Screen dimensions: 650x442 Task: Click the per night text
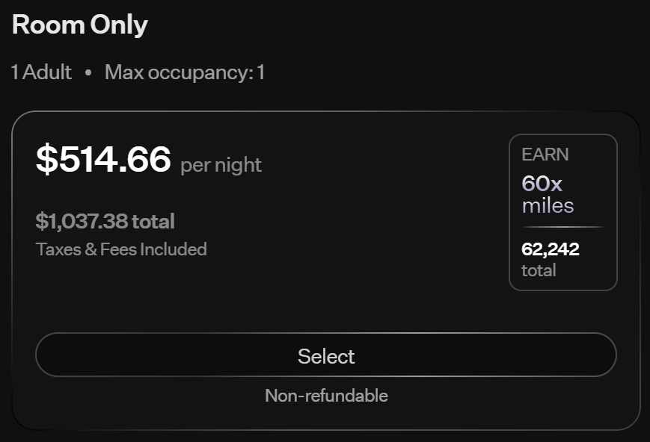tap(221, 165)
